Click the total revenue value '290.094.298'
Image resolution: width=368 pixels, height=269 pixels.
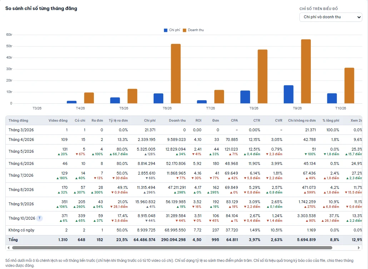tap(173, 240)
